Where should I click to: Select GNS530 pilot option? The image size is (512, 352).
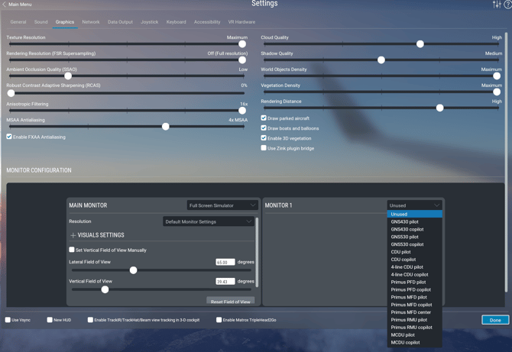click(x=415, y=237)
